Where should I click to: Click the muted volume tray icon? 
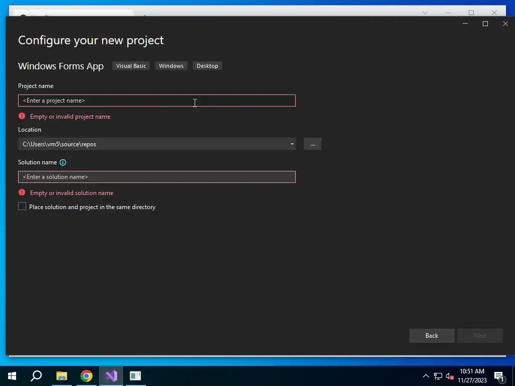[x=450, y=376]
